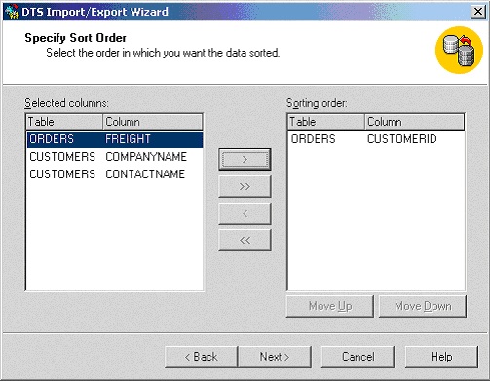Go back with the Back button
490x381 pixels.
tap(201, 357)
